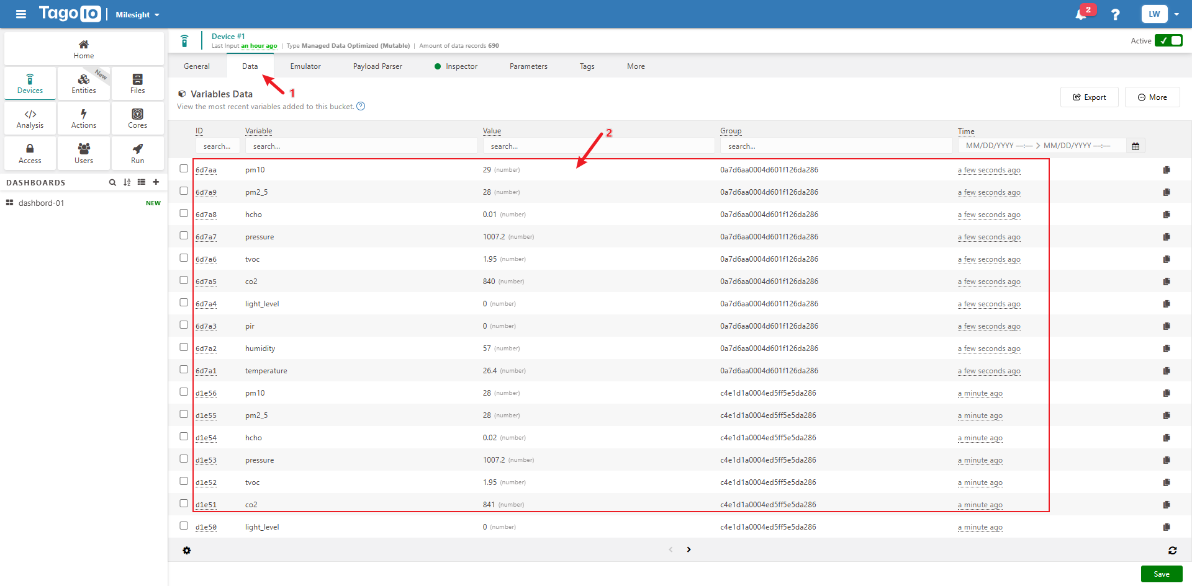This screenshot has width=1192, height=586.
Task: Copy row 6d7aa pm10 data
Action: tap(1167, 170)
